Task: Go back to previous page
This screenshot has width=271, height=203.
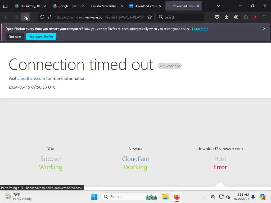Action: (6, 17)
